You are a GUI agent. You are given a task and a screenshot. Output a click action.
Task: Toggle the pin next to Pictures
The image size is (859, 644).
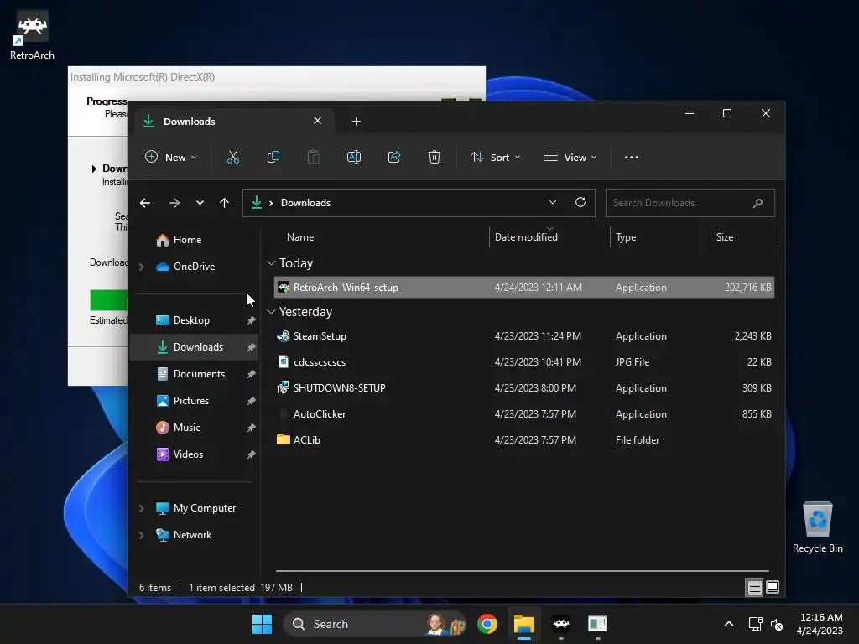click(251, 401)
